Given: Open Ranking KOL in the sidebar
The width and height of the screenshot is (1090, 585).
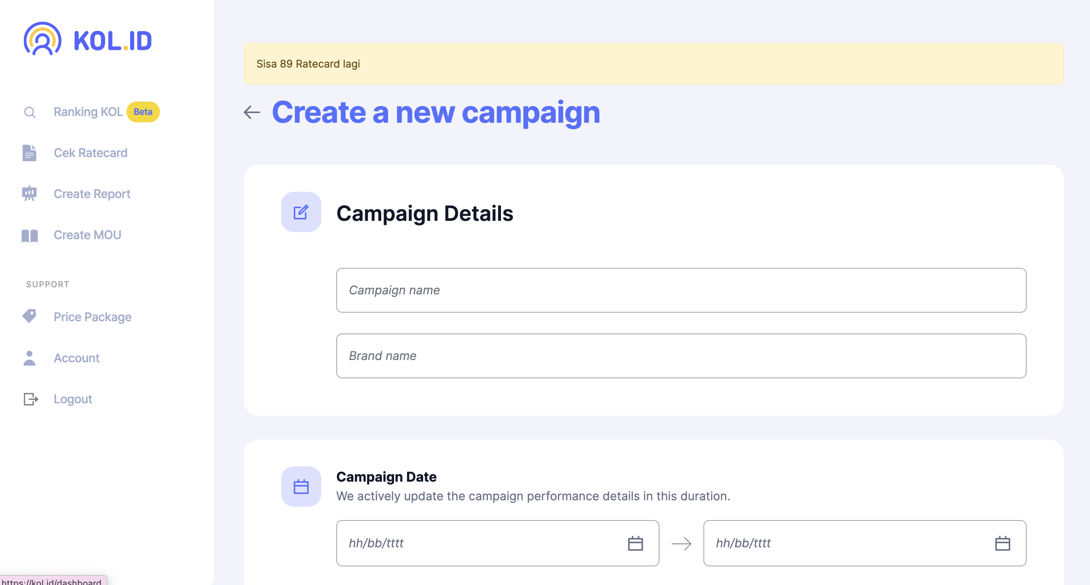Looking at the screenshot, I should 88,112.
